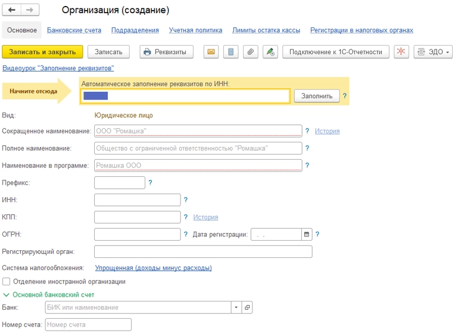Viewport: 458px width, 333px height.
Task: Select the Основное tab
Action: 22,30
